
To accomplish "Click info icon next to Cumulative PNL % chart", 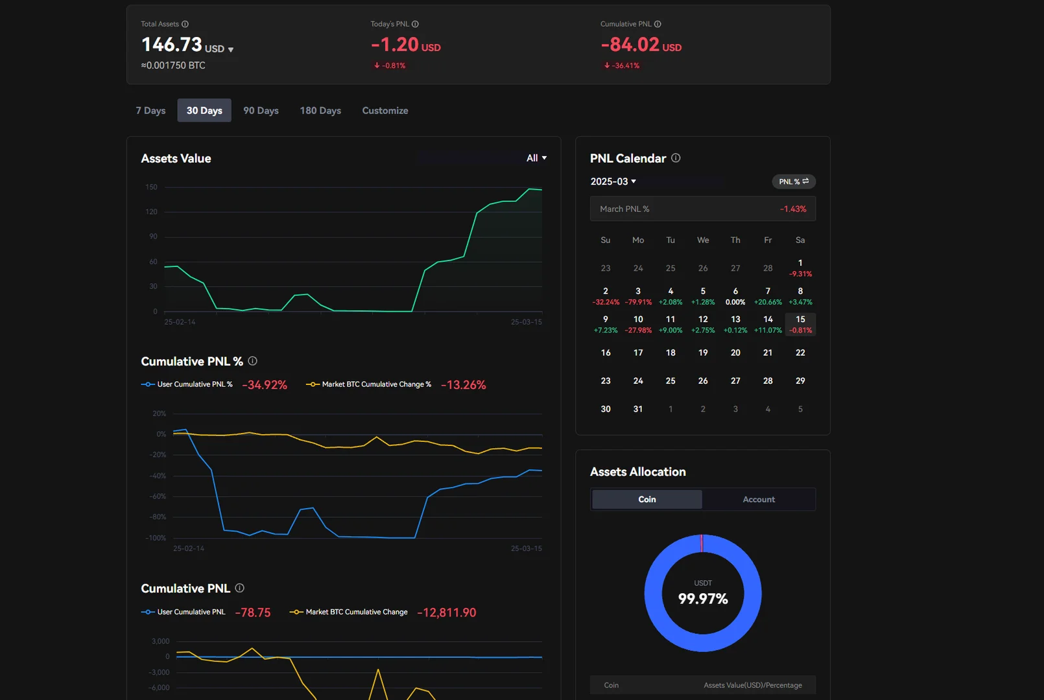I will pos(253,361).
